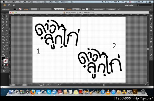Click the Document Setup button
Viewport: 154px width, 101px height.
point(98,9)
